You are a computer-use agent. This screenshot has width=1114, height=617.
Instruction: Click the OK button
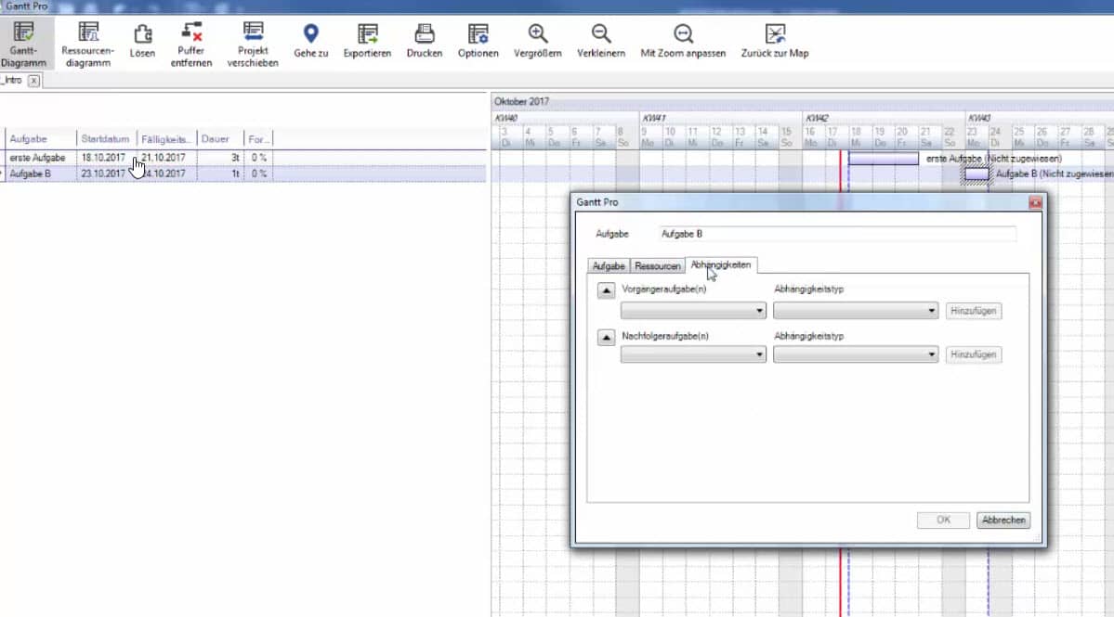click(x=943, y=520)
